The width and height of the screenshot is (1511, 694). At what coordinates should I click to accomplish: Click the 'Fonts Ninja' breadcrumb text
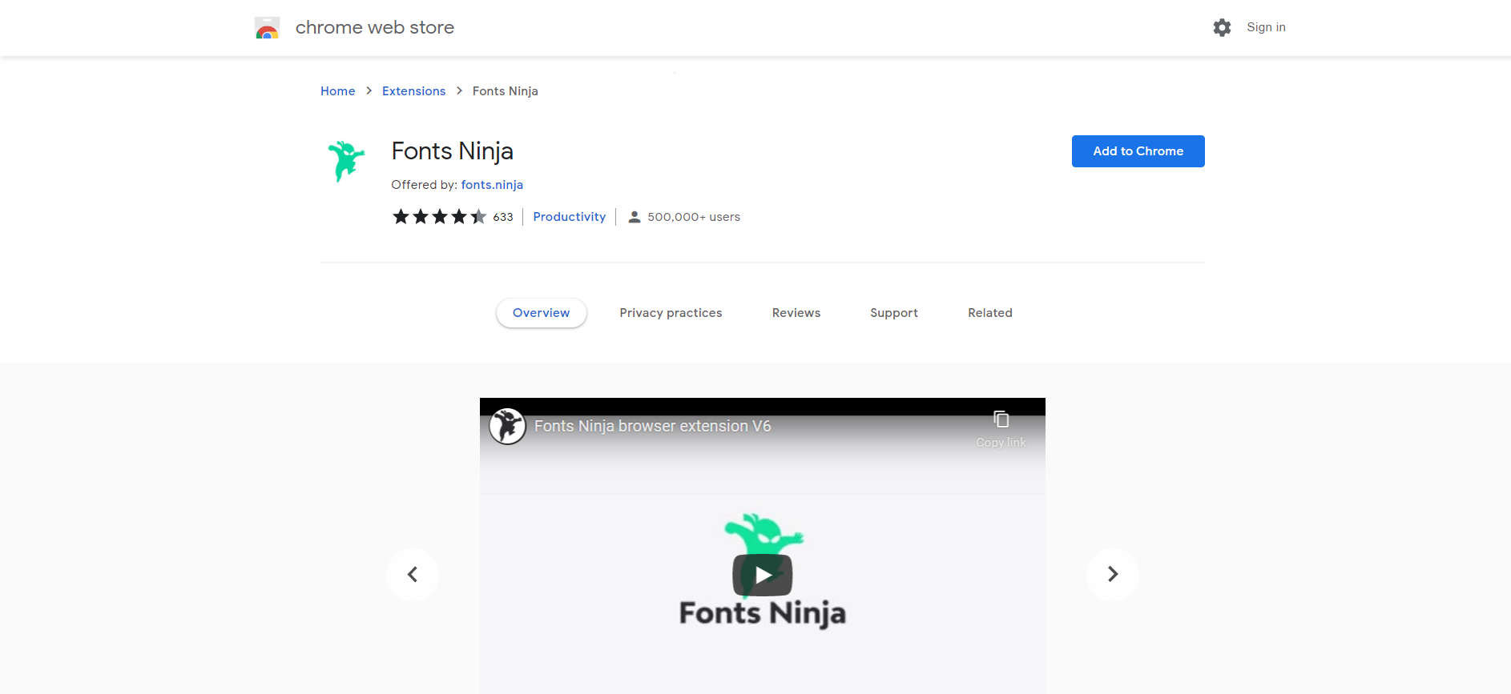506,91
